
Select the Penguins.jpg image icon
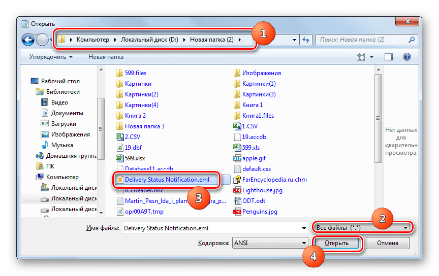point(237,212)
